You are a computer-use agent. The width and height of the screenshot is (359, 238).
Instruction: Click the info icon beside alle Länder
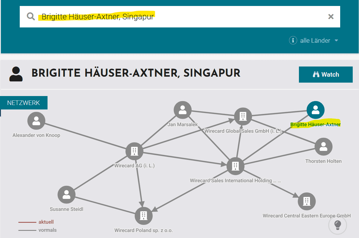pos(293,40)
